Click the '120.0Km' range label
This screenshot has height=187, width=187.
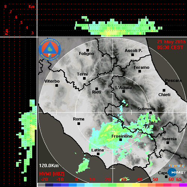49,166
